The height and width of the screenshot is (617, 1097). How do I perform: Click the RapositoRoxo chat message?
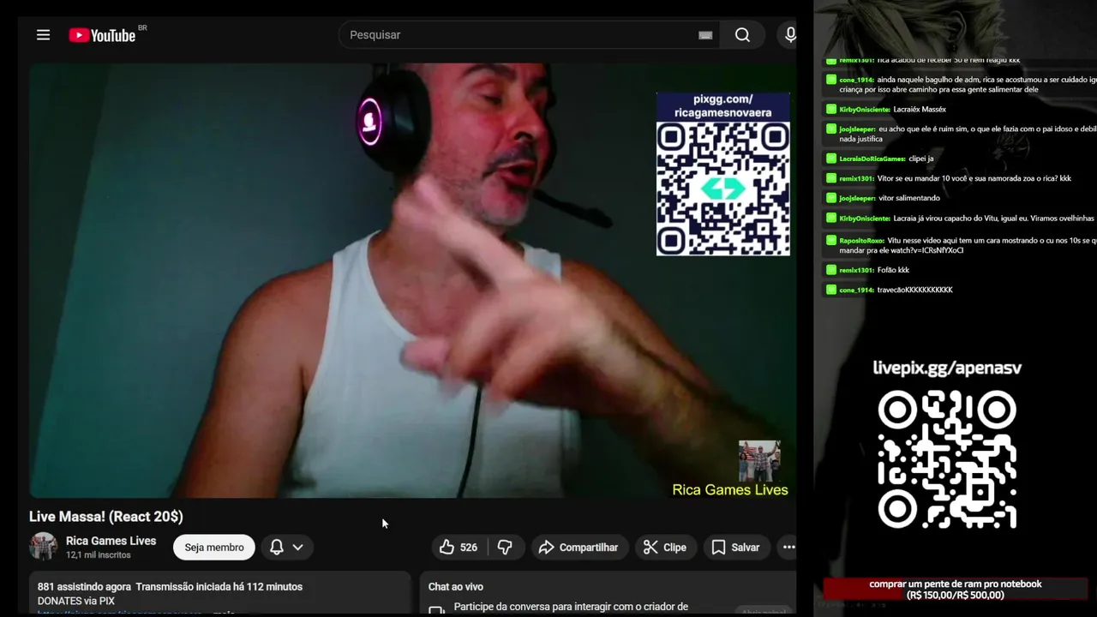pos(961,245)
